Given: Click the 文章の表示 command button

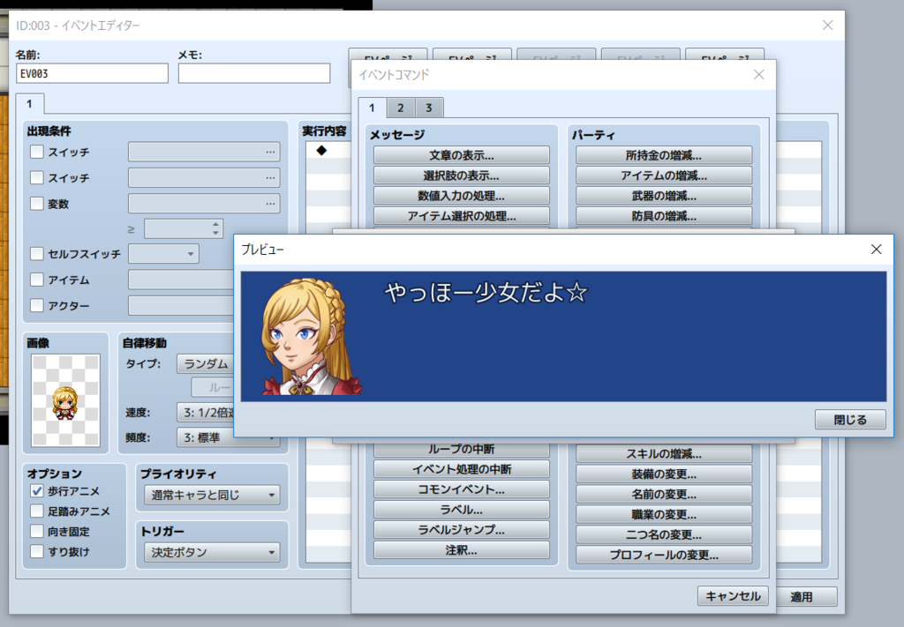Looking at the screenshot, I should [x=461, y=155].
